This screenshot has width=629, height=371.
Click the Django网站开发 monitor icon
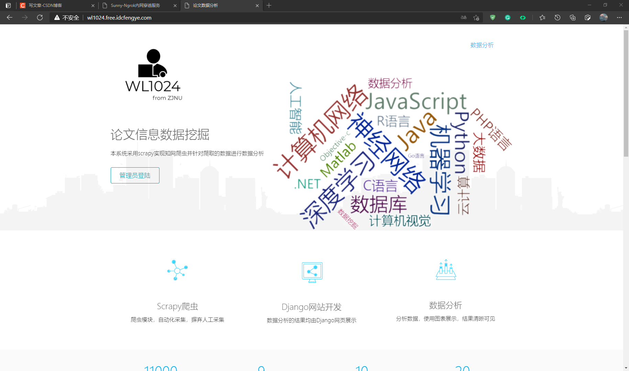(x=312, y=272)
